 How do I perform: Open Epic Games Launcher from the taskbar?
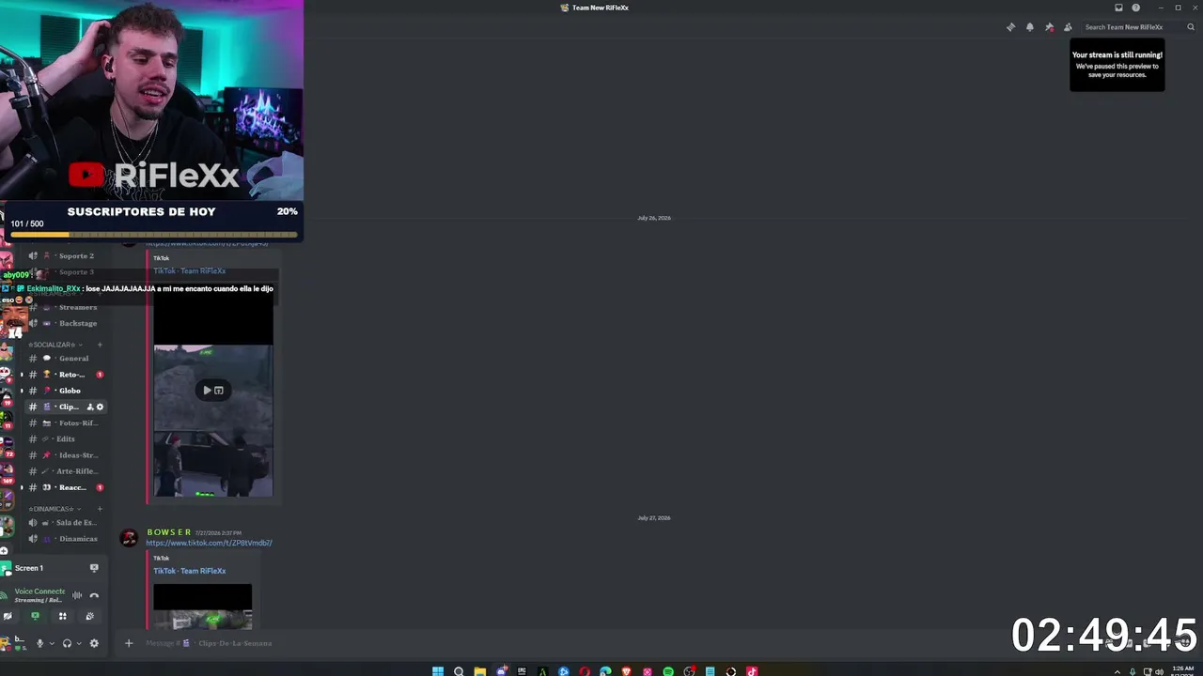pyautogui.click(x=522, y=671)
